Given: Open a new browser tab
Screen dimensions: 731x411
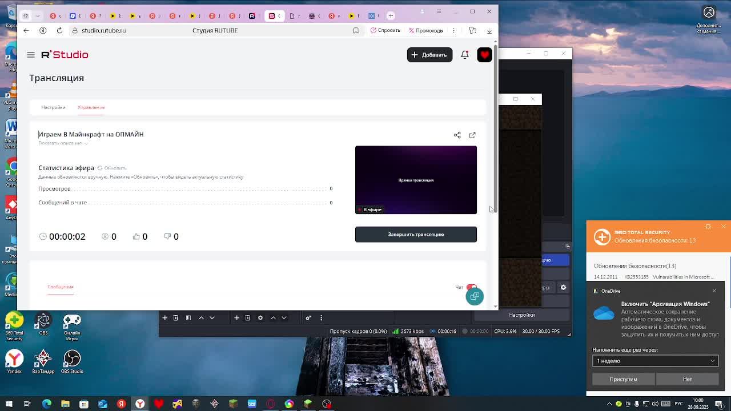Looking at the screenshot, I should click(391, 15).
